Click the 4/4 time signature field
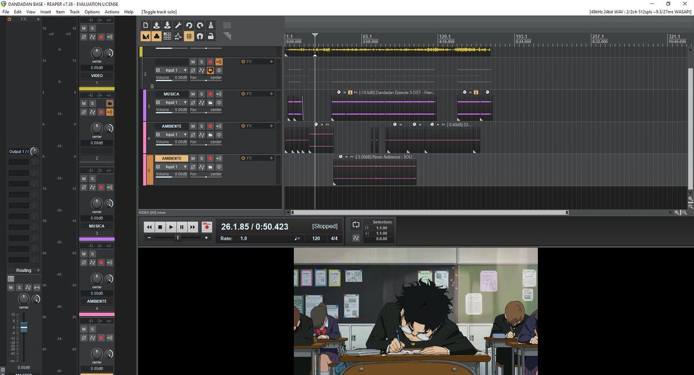Screen dimensions: 694x375 [x=334, y=238]
